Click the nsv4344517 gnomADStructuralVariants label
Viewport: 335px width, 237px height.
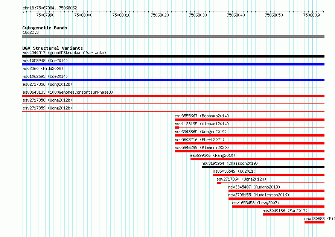(x=64, y=53)
